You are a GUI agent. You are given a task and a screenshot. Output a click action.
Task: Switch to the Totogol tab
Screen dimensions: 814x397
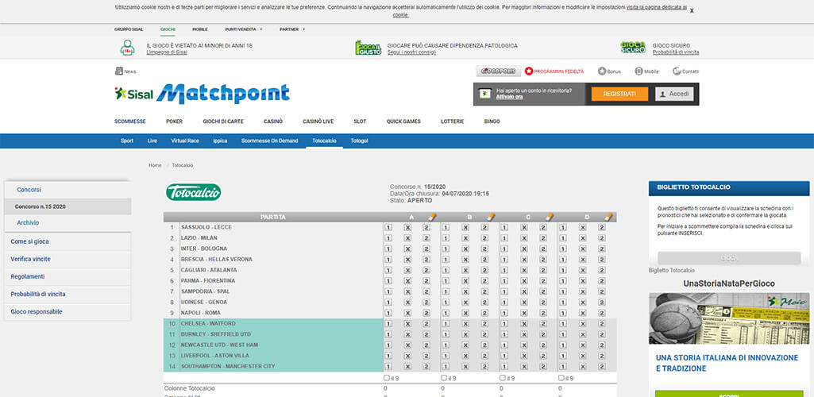coord(359,141)
